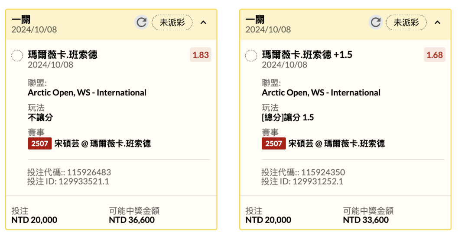
Task: Click the left card's 一關 header title
Action: click(x=21, y=19)
